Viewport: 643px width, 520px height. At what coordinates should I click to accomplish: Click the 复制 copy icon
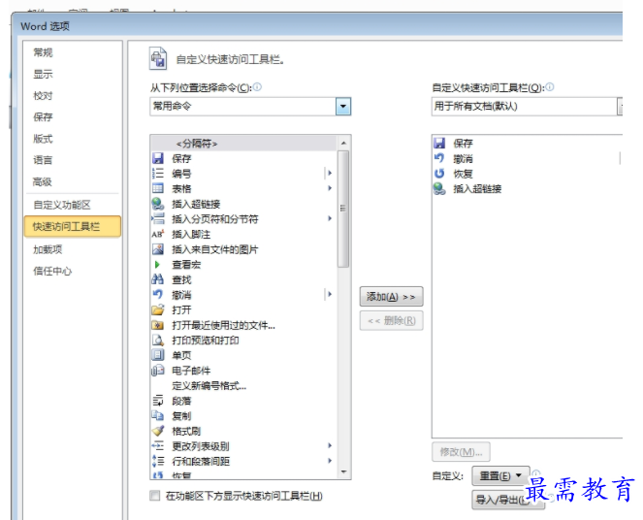pyautogui.click(x=158, y=416)
